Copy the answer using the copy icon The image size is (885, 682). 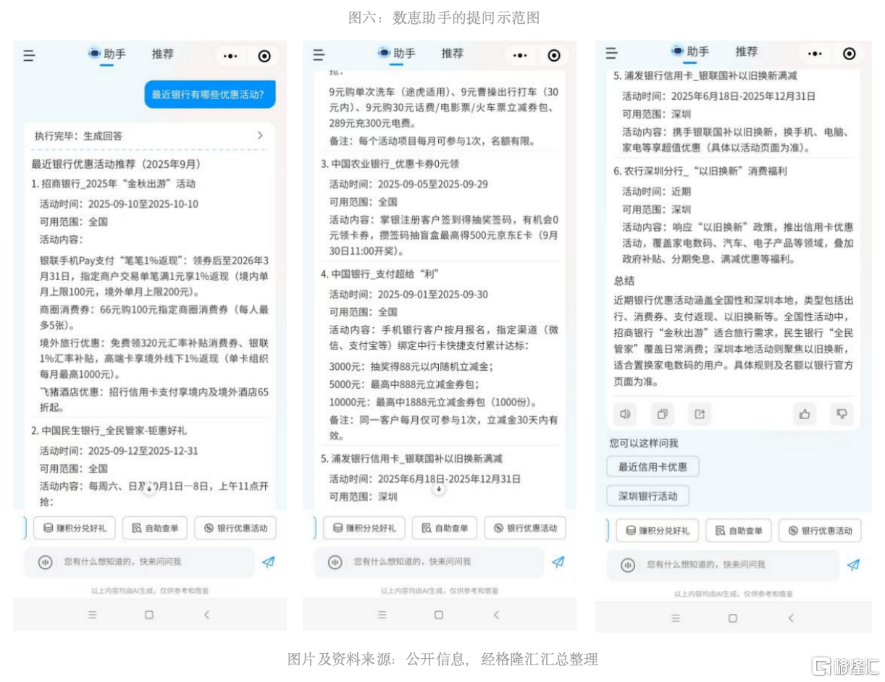[x=662, y=414]
